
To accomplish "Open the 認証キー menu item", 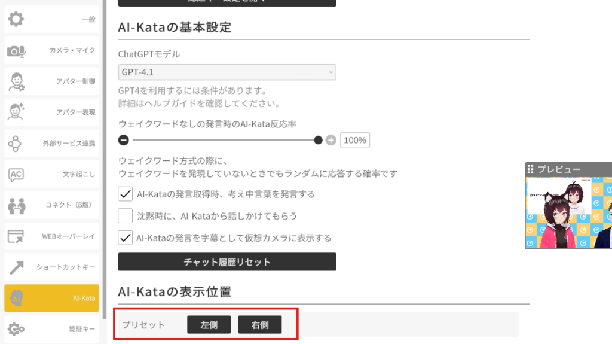I will point(51,328).
